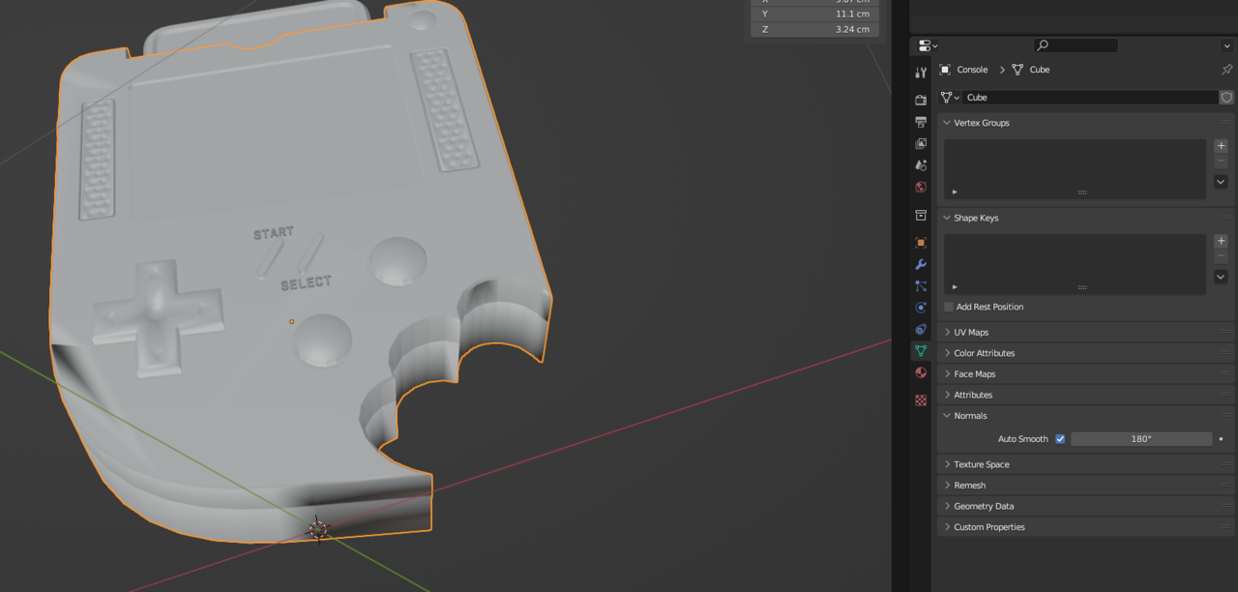The width and height of the screenshot is (1238, 592).
Task: Expand Shape Keys list filter triangle
Action: [x=955, y=286]
